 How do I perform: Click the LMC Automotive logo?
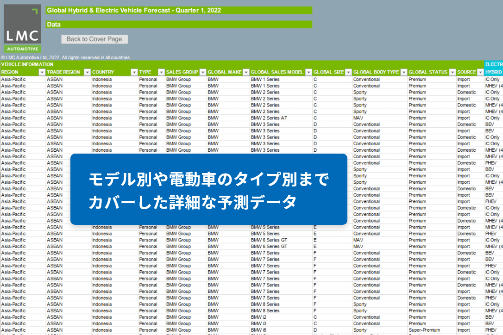[x=22, y=28]
